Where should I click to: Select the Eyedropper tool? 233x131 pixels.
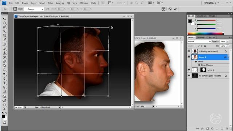tap(4, 40)
